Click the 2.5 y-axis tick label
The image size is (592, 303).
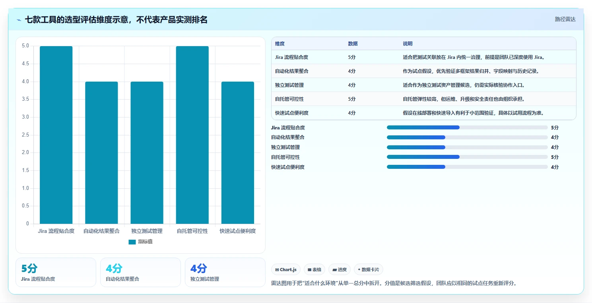(25, 135)
